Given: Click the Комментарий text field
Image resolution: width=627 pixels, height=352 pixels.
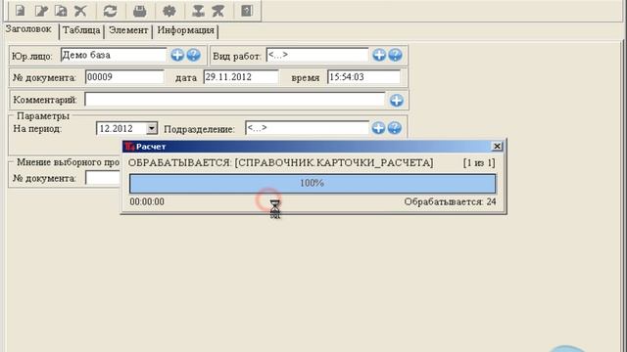Looking at the screenshot, I should pyautogui.click(x=235, y=100).
